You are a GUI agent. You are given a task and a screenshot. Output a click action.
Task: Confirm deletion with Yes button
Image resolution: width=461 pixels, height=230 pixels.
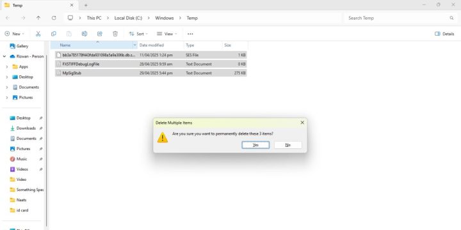tap(255, 145)
